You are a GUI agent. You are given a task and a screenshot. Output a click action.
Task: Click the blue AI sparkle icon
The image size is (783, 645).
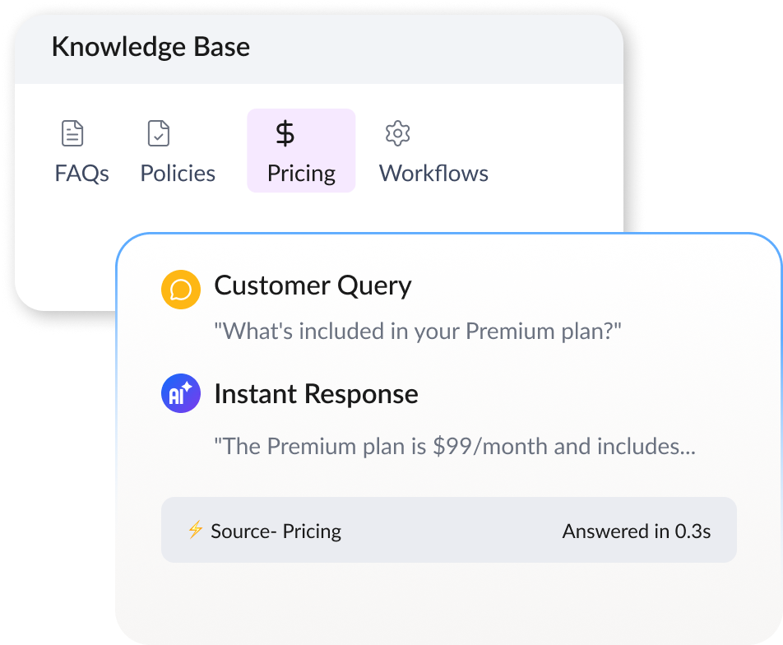181,393
